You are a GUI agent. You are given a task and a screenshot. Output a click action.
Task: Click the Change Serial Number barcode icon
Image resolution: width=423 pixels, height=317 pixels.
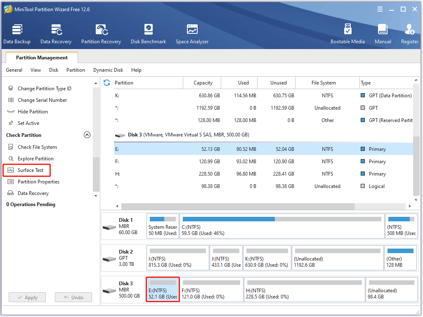[11, 100]
